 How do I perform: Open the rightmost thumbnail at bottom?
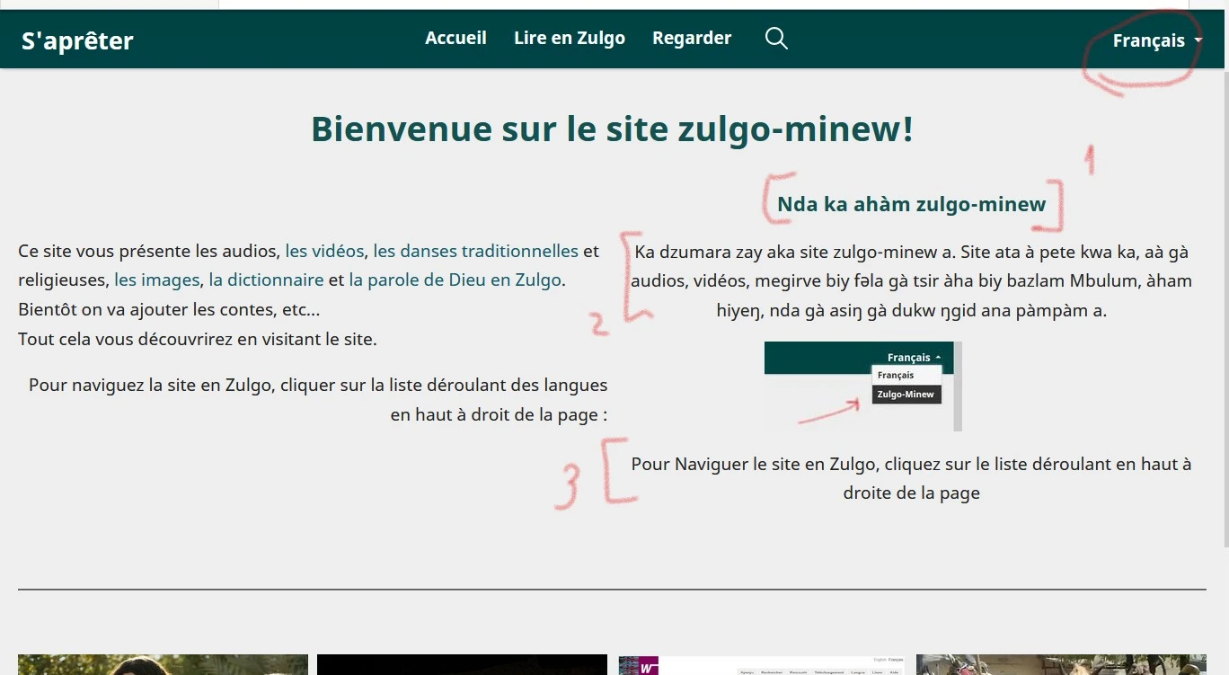1060,664
